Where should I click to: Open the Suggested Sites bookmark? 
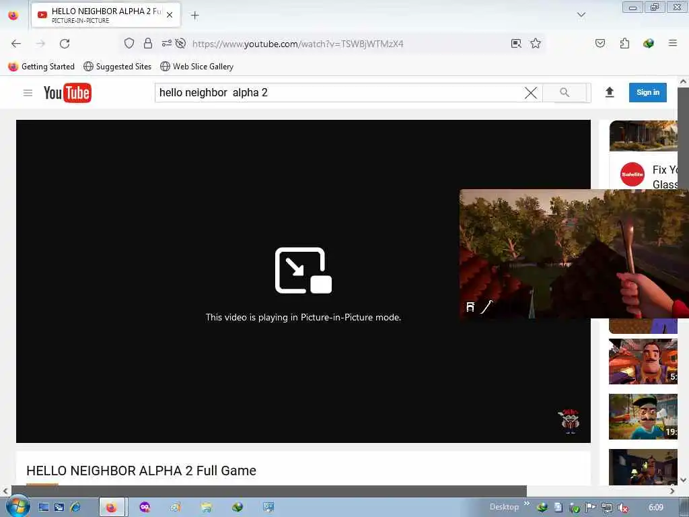tap(117, 67)
